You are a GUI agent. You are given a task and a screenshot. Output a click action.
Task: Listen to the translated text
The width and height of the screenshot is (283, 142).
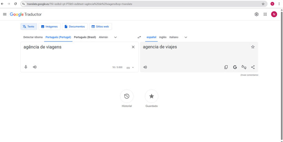(x=145, y=67)
